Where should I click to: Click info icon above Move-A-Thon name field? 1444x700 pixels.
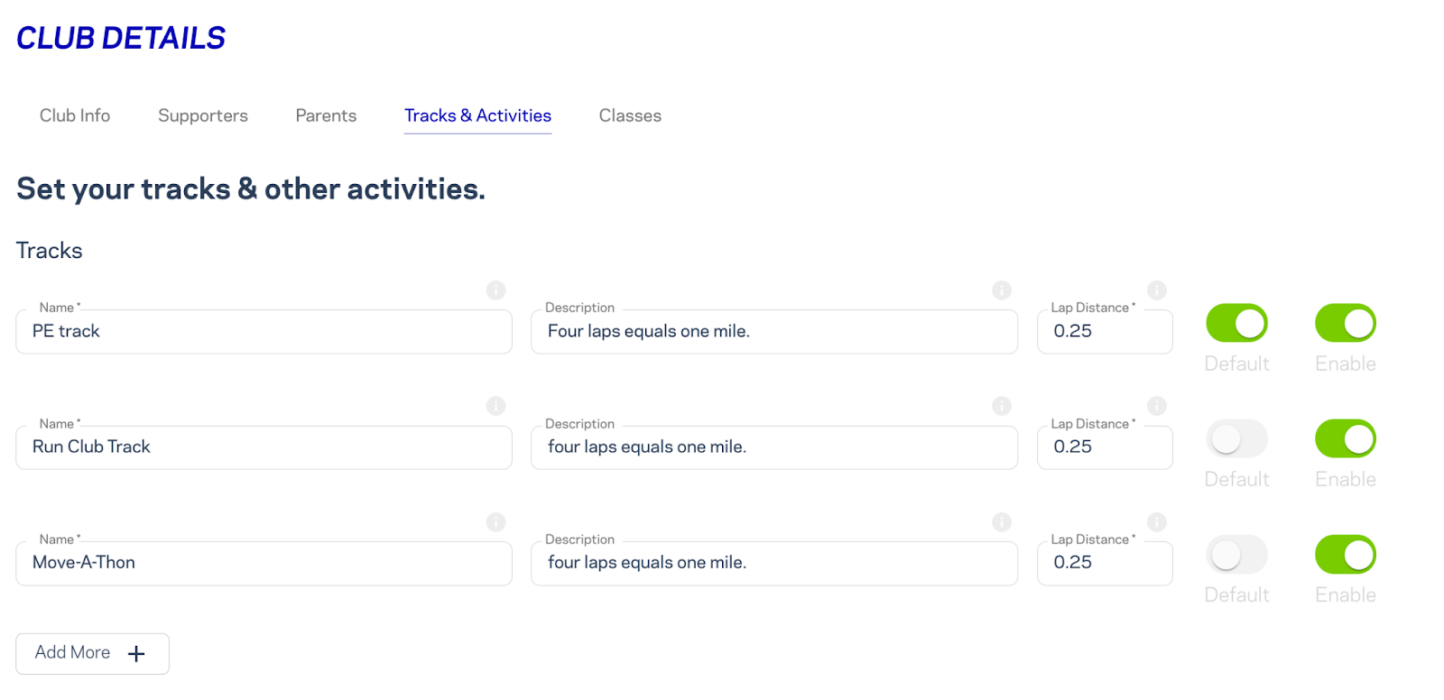pyautogui.click(x=495, y=522)
